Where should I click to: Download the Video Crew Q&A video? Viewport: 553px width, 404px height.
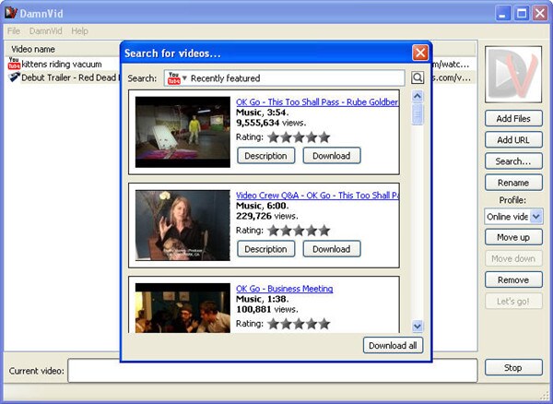tap(332, 249)
